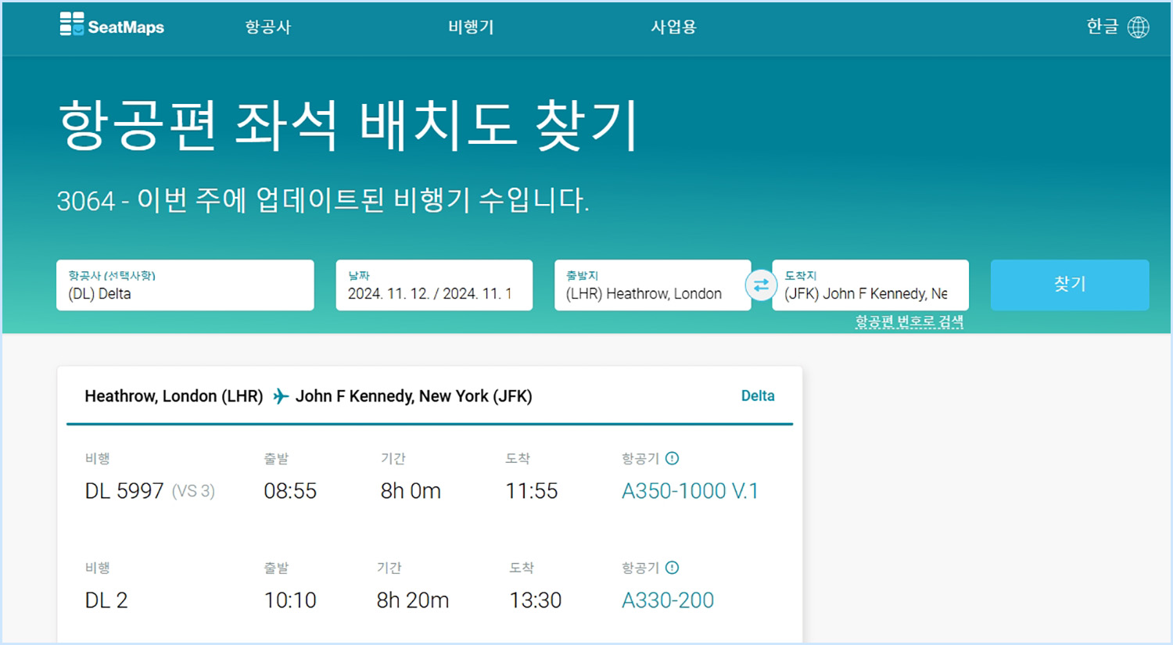Open the 한글 language selector
1173x645 pixels.
(x=1103, y=27)
